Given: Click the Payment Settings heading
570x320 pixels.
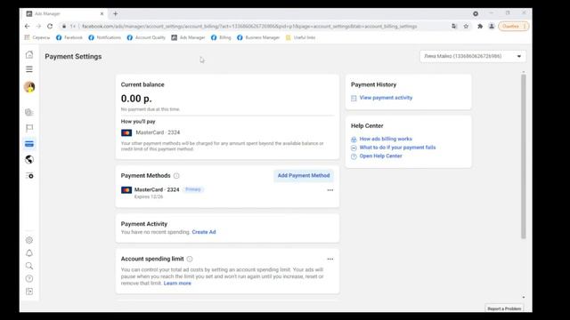Looking at the screenshot, I should click(73, 57).
